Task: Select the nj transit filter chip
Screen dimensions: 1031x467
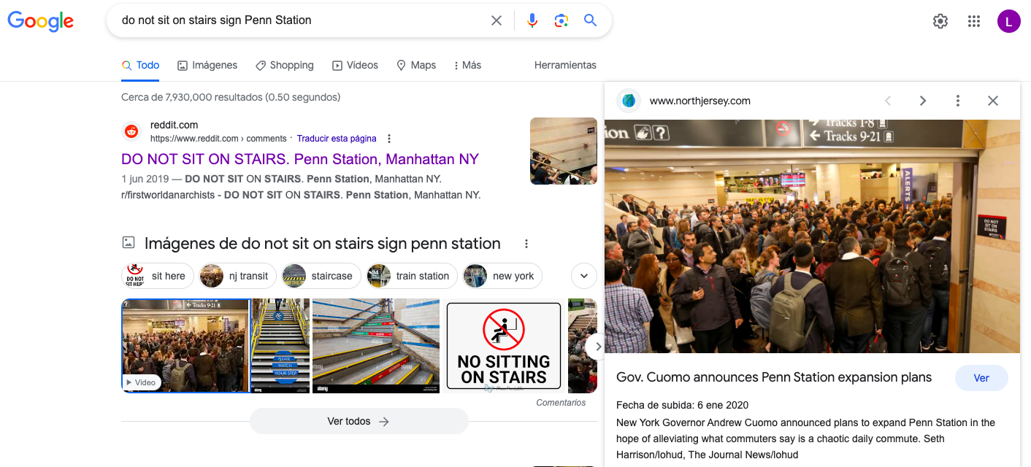Action: pyautogui.click(x=237, y=276)
